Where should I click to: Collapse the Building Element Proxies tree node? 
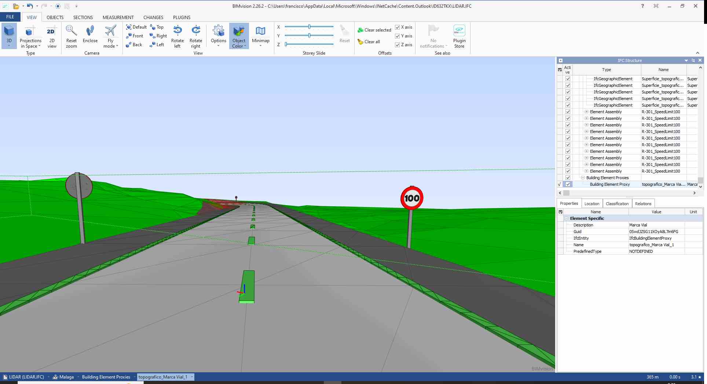click(583, 178)
